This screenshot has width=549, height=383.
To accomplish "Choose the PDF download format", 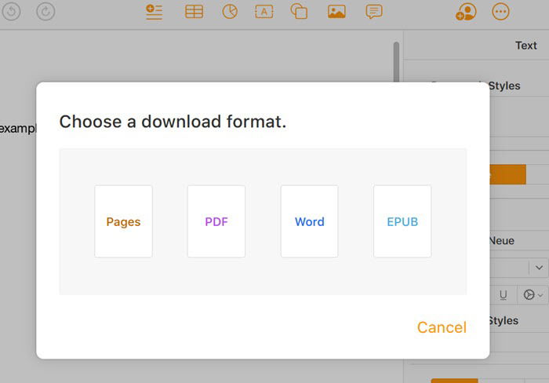I will point(216,221).
